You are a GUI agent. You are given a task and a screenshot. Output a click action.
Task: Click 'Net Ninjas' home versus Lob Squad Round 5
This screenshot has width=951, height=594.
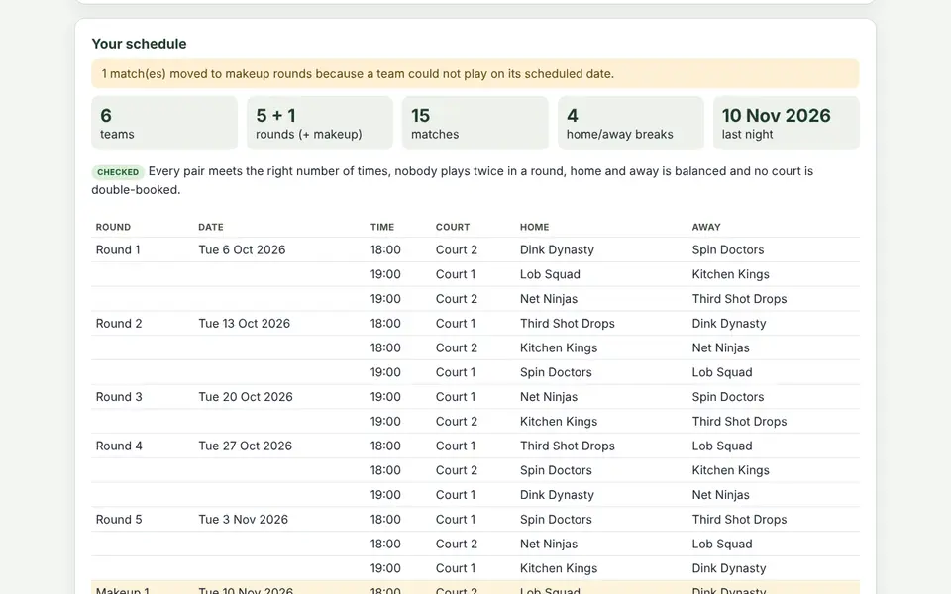[548, 544]
